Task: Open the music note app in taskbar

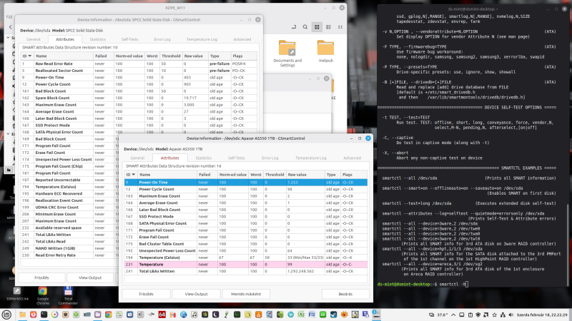Action: point(194,315)
